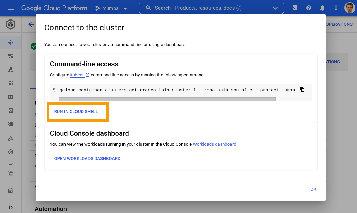357x213 pixels.
Task: Click the Google Cloud Platform title
Action: 54,8
